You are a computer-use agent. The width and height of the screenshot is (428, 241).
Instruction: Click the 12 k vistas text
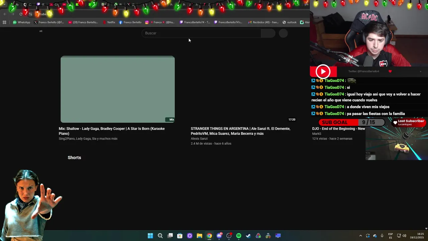click(x=320, y=139)
